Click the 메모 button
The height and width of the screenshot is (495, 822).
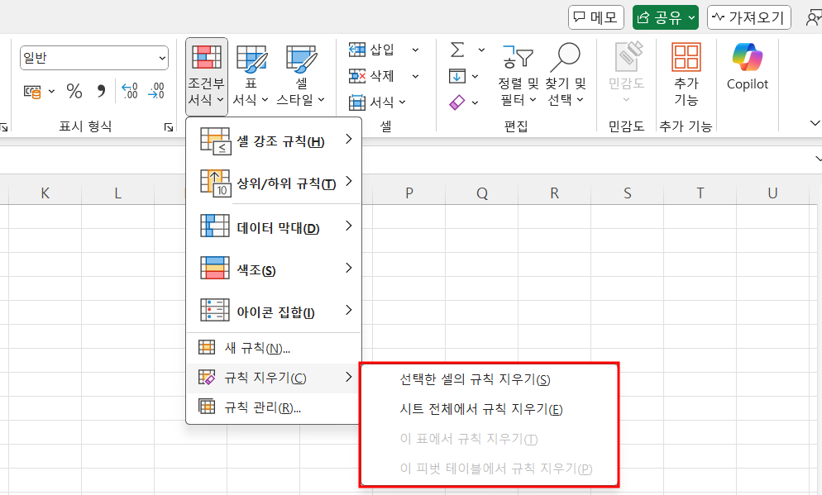(x=595, y=17)
